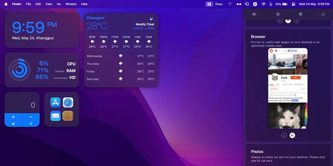Click the orange Join button in Browser preview

tap(295, 78)
